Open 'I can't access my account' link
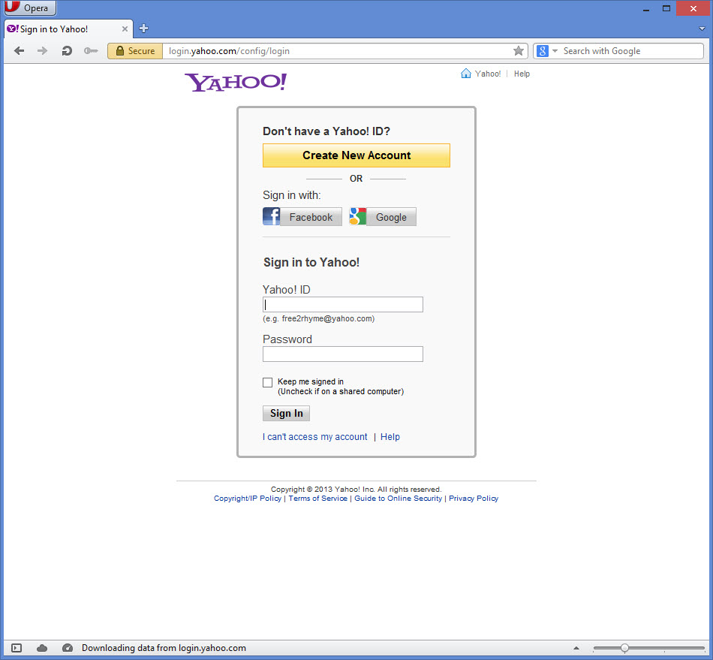The height and width of the screenshot is (660, 713). click(314, 437)
